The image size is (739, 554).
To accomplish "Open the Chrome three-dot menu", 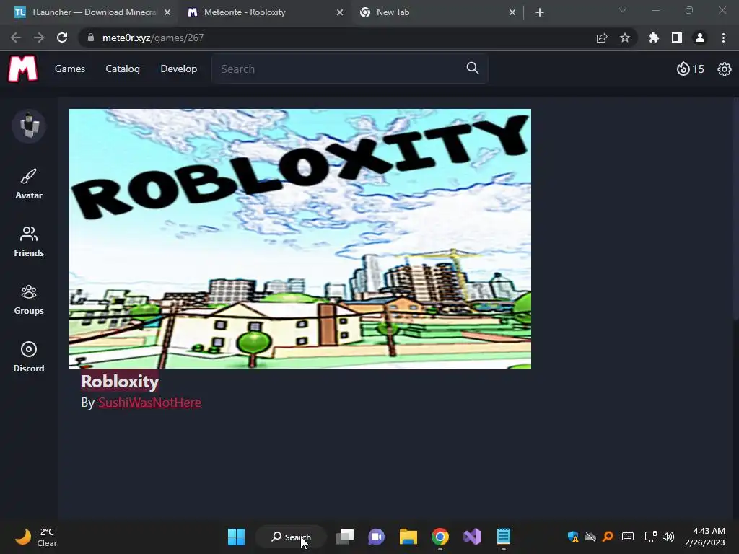I will 723,38.
